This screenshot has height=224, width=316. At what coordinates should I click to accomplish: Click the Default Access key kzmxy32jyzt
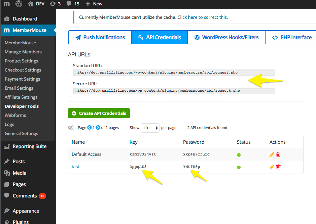(143, 154)
